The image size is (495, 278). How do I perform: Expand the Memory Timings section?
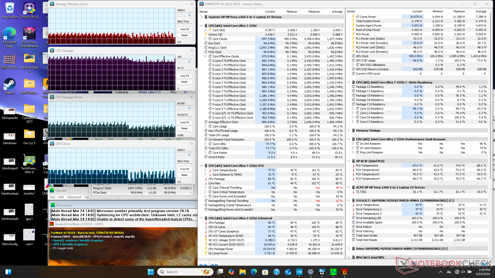point(349,131)
